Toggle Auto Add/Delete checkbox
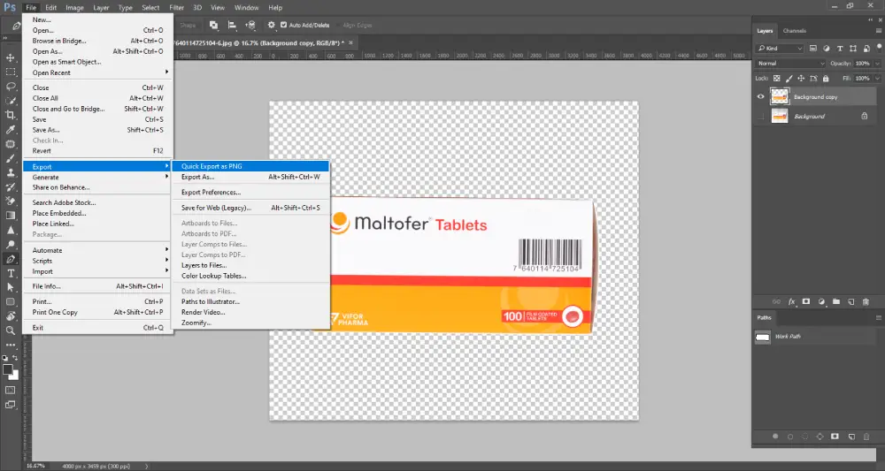Viewport: 885px width, 471px height. pos(284,25)
